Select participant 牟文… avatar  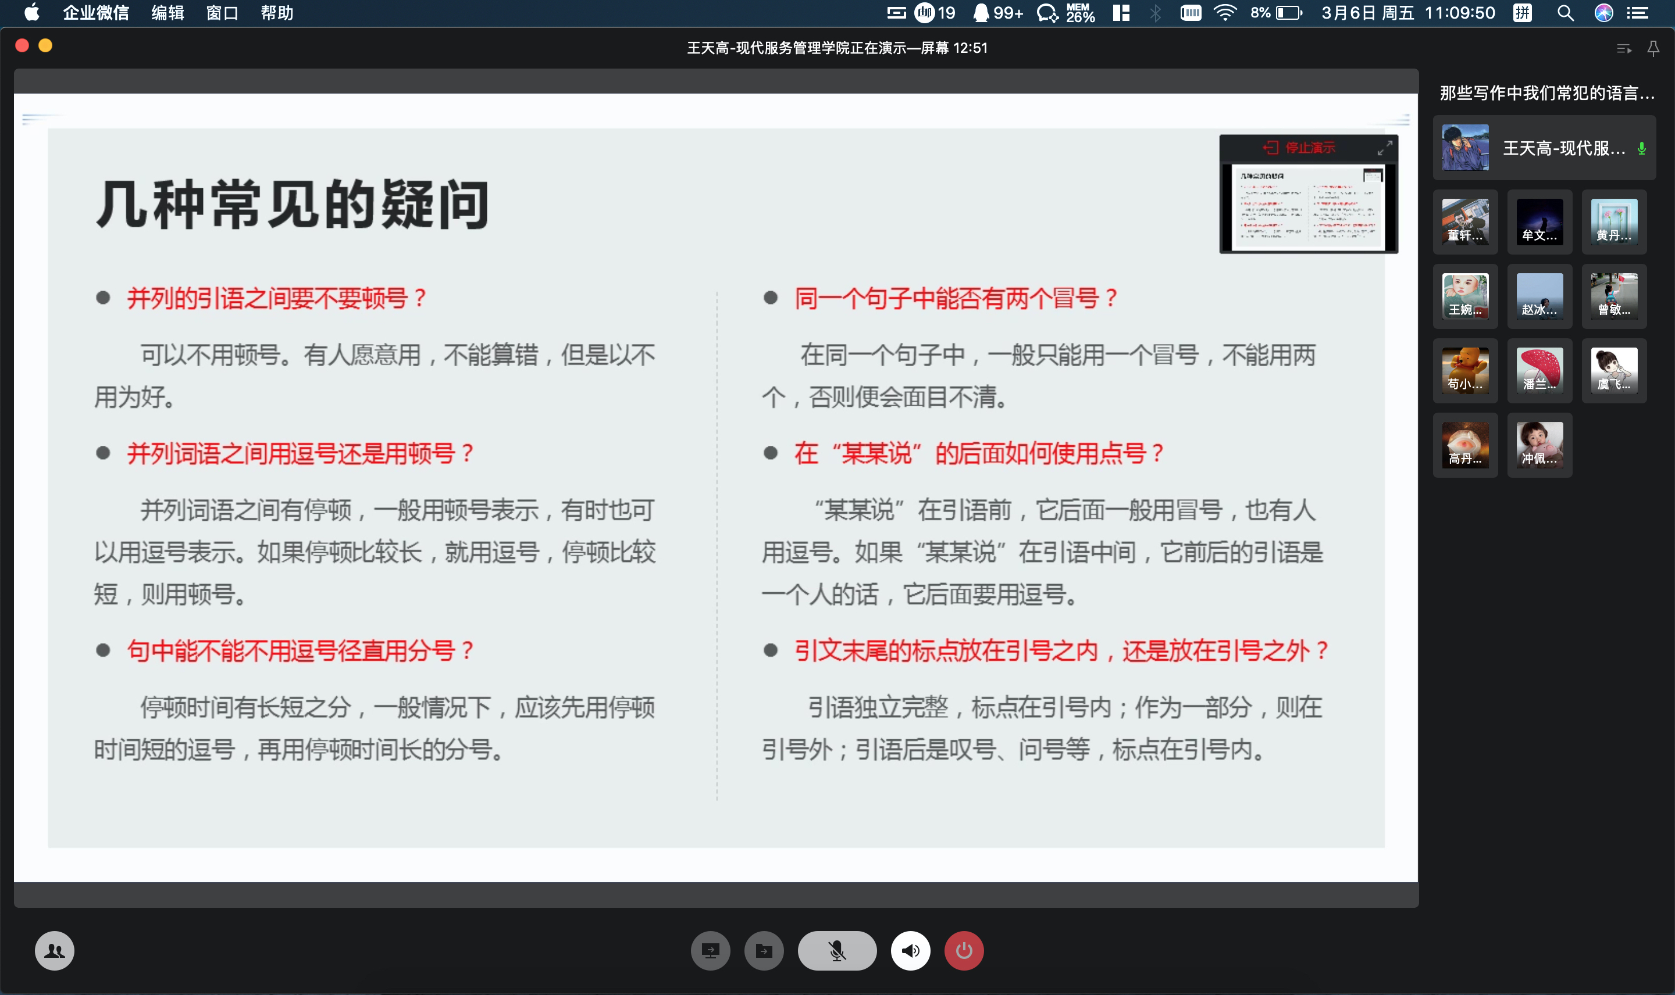click(1539, 222)
